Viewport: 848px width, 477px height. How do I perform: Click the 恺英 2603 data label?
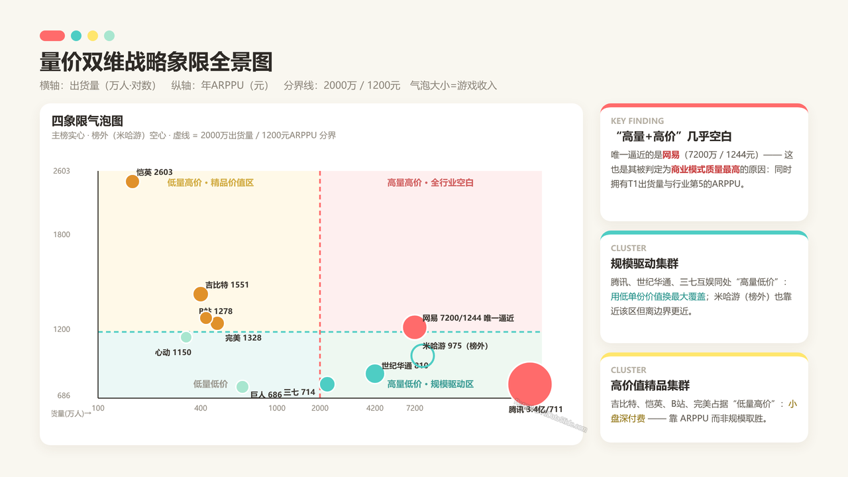point(154,172)
